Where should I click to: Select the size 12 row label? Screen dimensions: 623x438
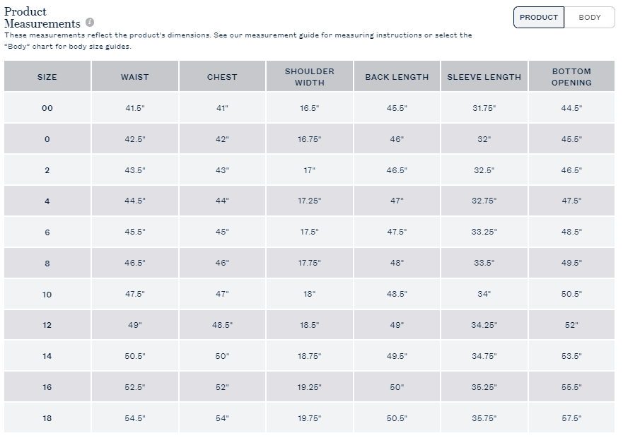tap(47, 325)
